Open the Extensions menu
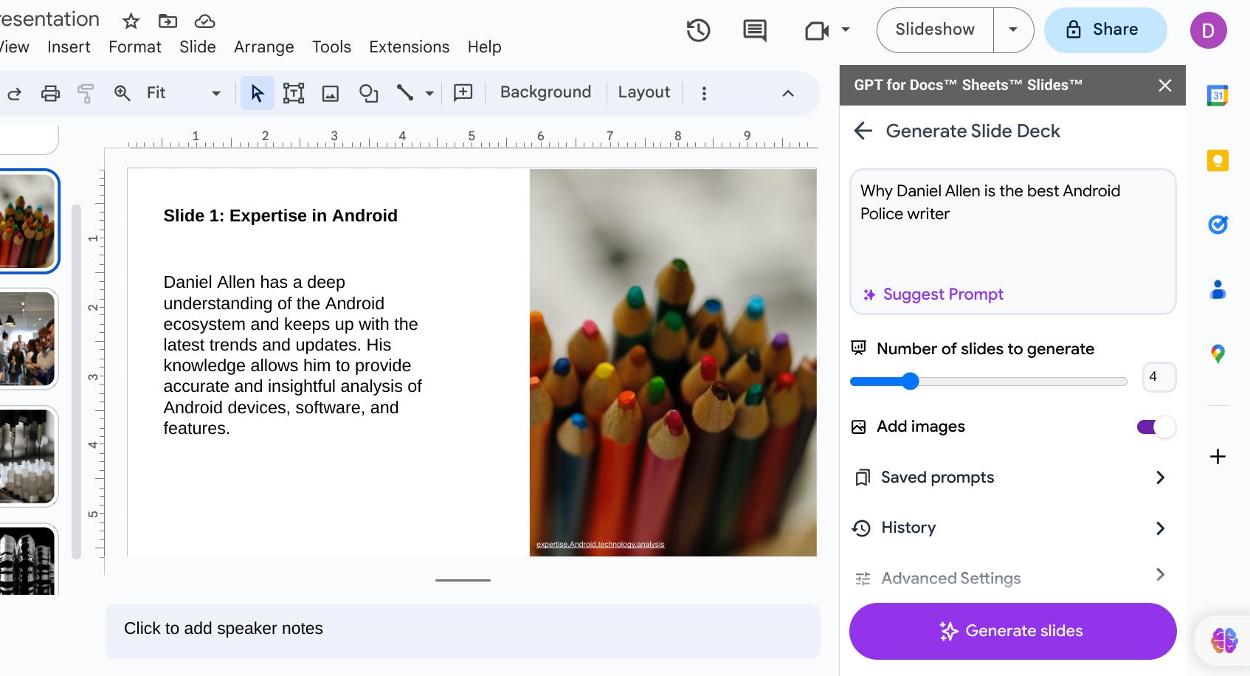The image size is (1250, 676). [409, 46]
